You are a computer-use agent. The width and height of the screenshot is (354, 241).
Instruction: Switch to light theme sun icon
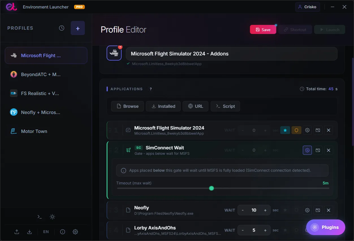tap(52, 217)
